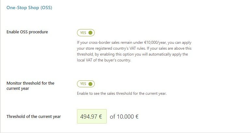Click the €10,000/year text in description

tap(155, 42)
